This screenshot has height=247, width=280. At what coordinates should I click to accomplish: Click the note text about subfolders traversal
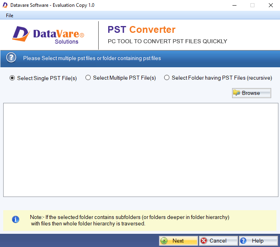(x=130, y=220)
